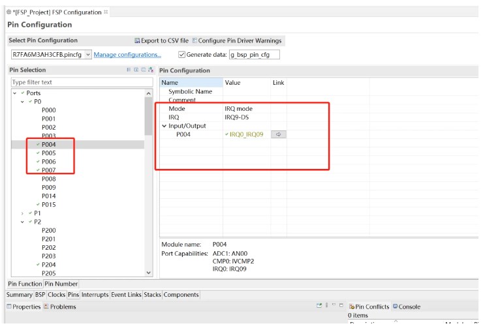485x330 pixels.
Task: Collapse the P2 port group
Action: pos(22,222)
